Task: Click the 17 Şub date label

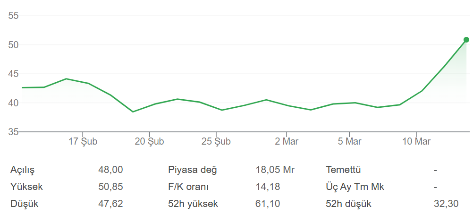Action: point(83,141)
